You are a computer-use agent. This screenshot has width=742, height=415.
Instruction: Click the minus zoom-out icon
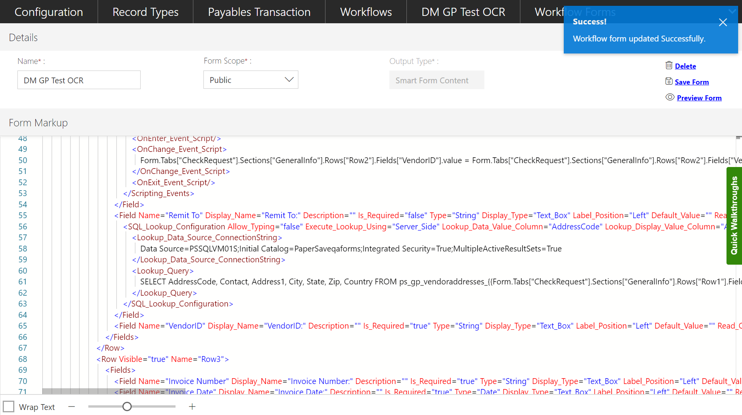(x=71, y=406)
